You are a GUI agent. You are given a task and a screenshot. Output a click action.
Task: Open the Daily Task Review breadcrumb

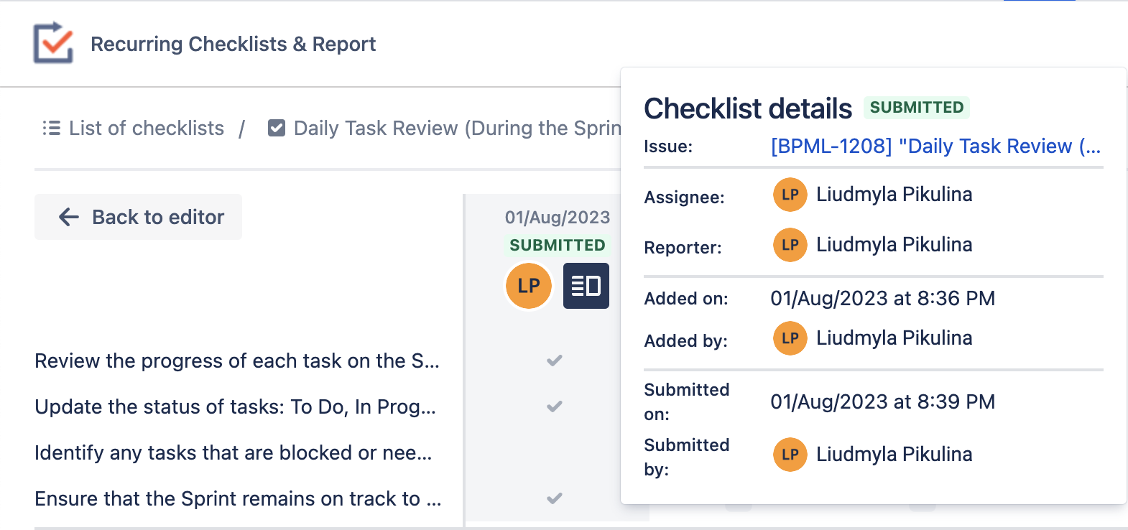point(457,128)
